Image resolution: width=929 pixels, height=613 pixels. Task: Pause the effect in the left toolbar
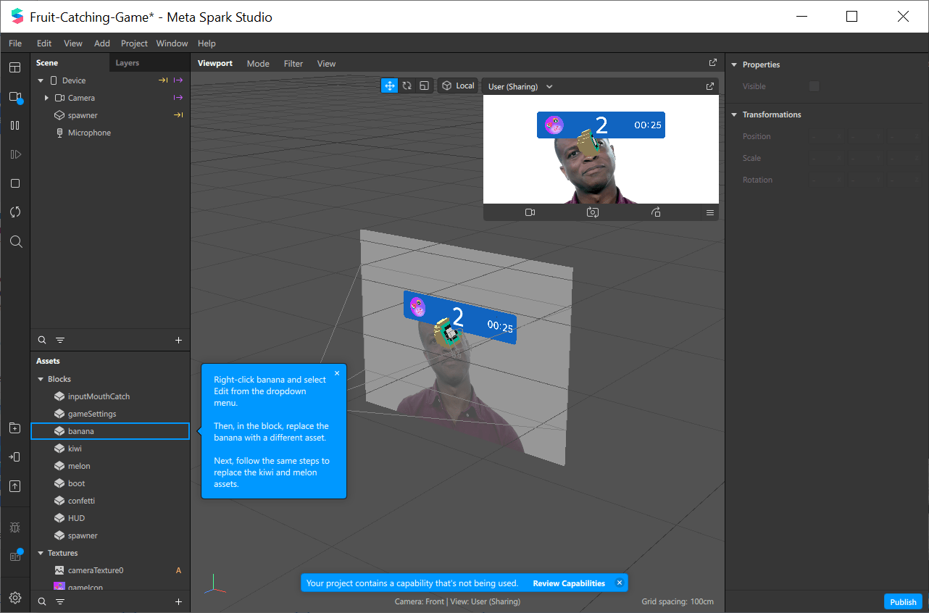(x=15, y=125)
